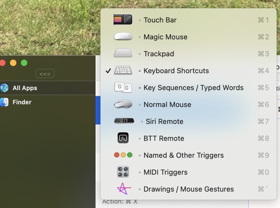Collapse sidebar with the <<< button
280x208 pixels.
45,74
